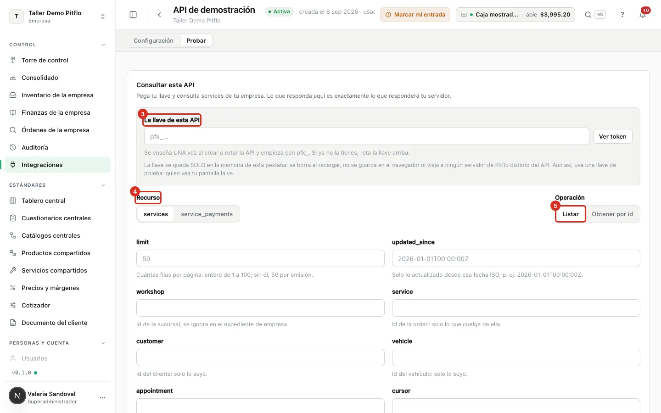Viewport: 661px width, 413px height.
Task: Click the Catálogos centrales icon
Action: (13, 235)
